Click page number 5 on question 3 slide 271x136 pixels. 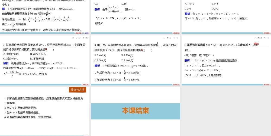(87, 38)
